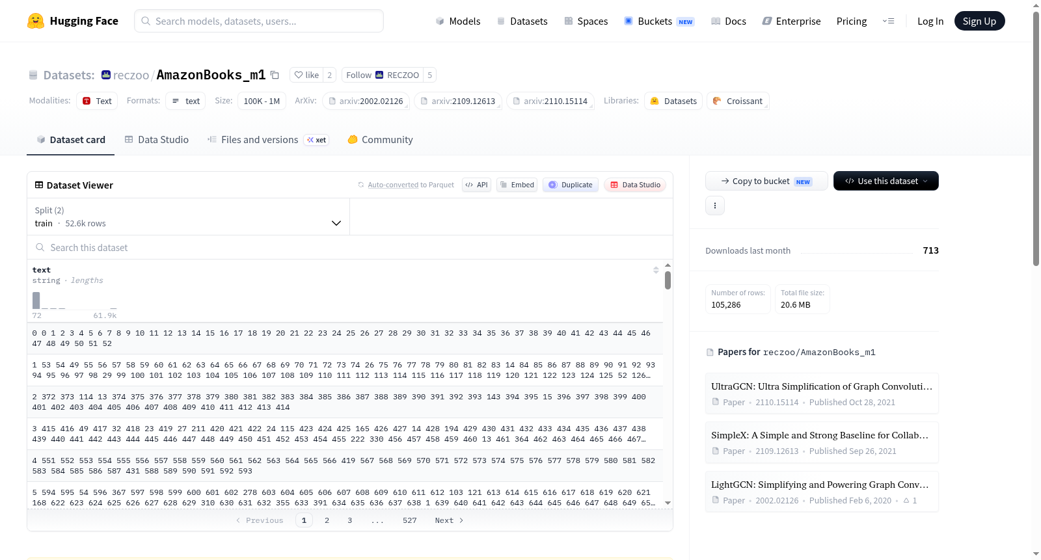This screenshot has height=560, width=1041.
Task: Switch to Files and versions tab
Action: pos(268,140)
